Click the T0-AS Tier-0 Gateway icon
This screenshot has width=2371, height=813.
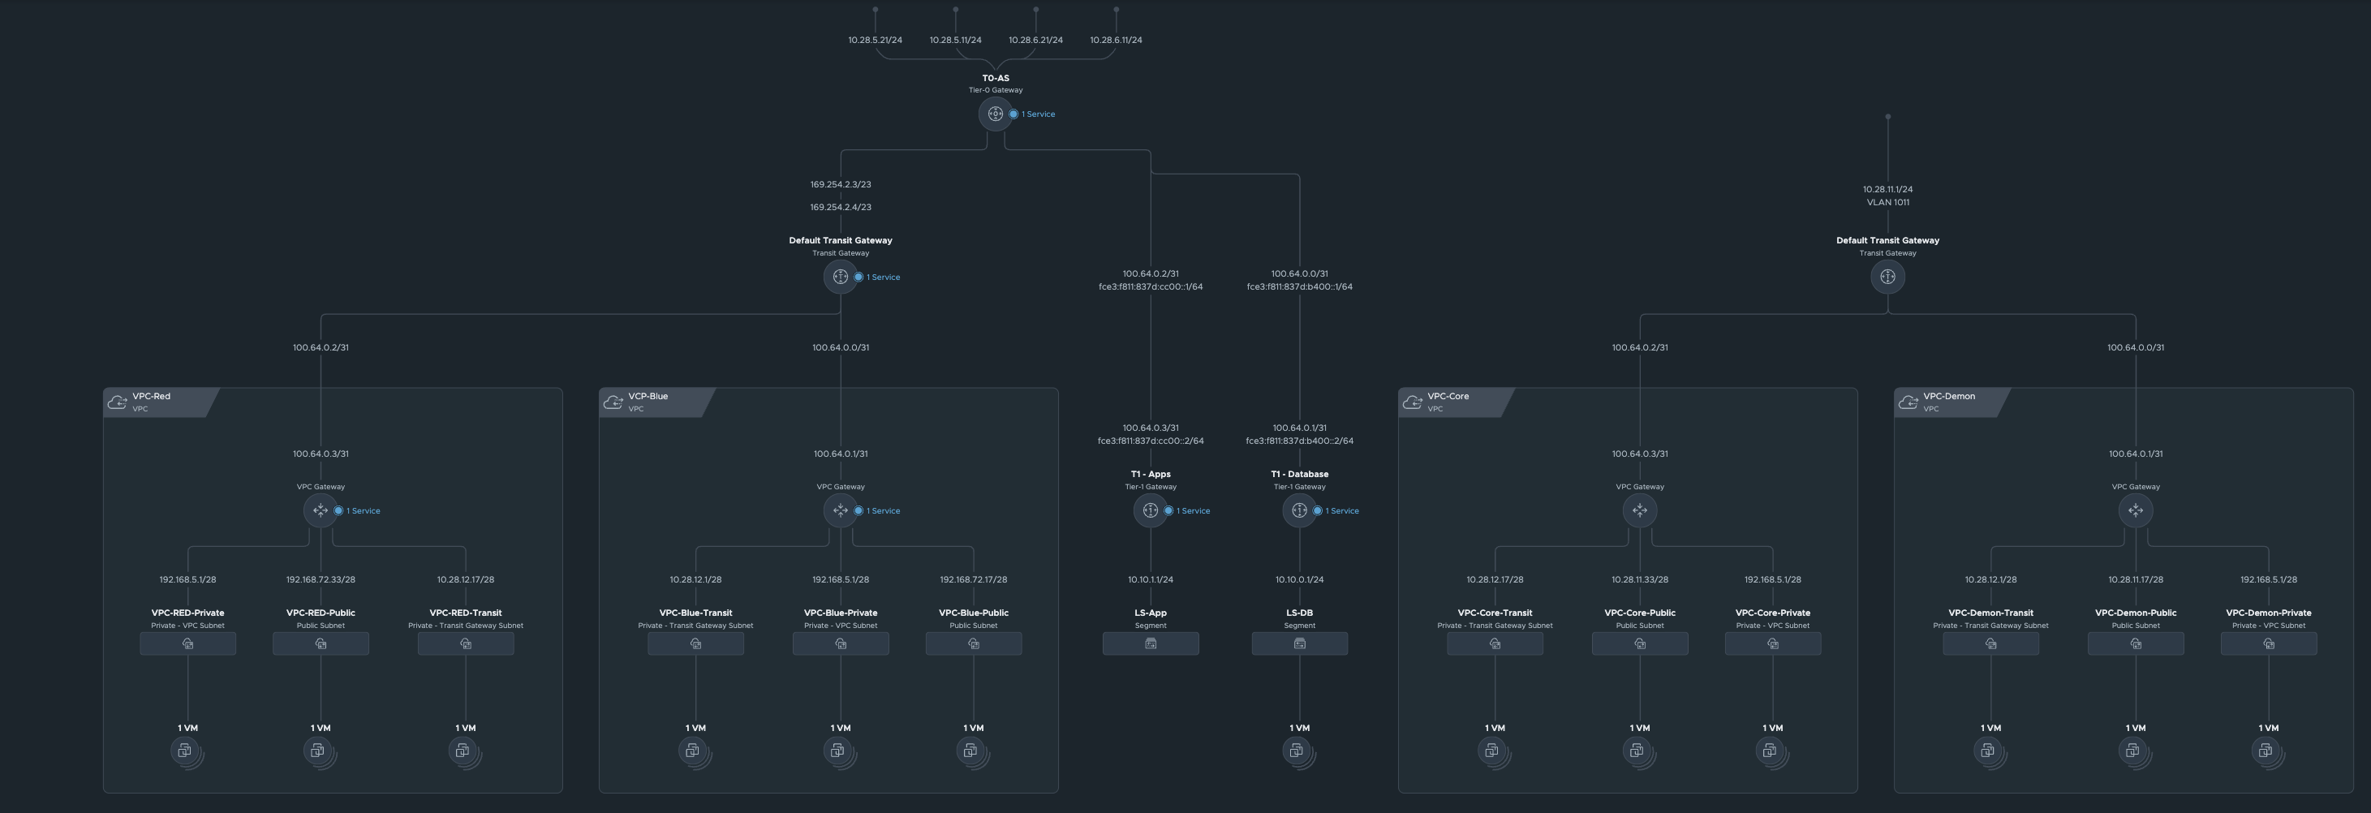[996, 114]
